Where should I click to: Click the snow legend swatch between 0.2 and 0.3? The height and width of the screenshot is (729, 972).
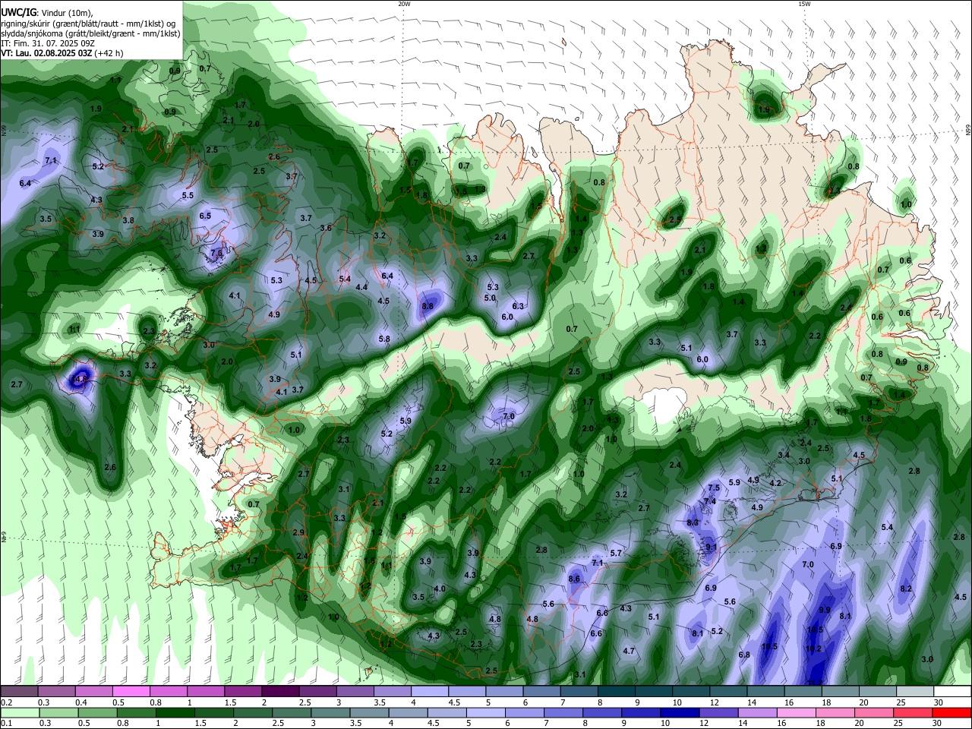point(19,692)
